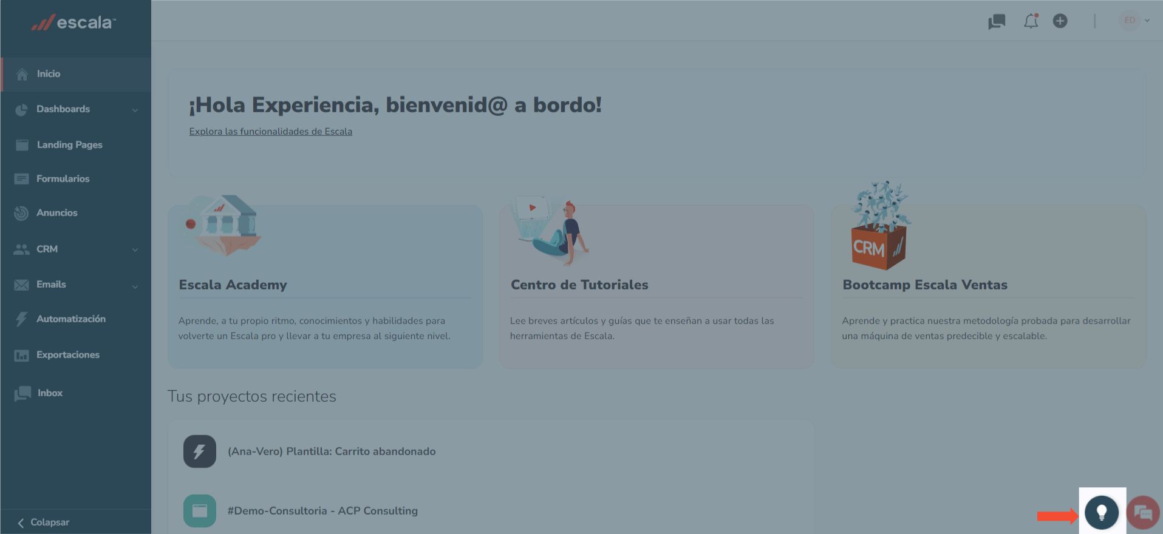The height and width of the screenshot is (534, 1163).
Task: Click the Emails envelope icon
Action: tap(21, 285)
